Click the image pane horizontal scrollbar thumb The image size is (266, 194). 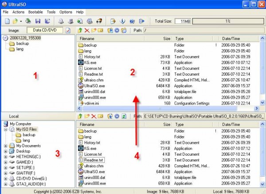(x=160, y=108)
